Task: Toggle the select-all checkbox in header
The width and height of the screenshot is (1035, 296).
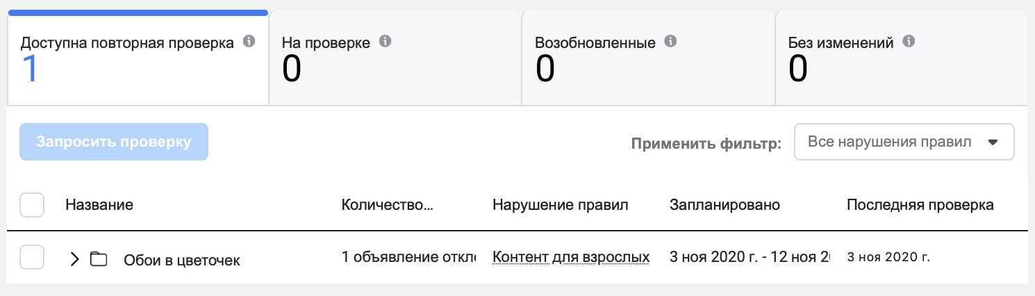Action: pyautogui.click(x=32, y=205)
